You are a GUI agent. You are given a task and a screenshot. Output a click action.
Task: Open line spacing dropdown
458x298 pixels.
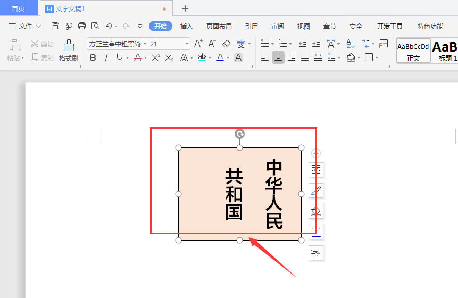pos(339,58)
